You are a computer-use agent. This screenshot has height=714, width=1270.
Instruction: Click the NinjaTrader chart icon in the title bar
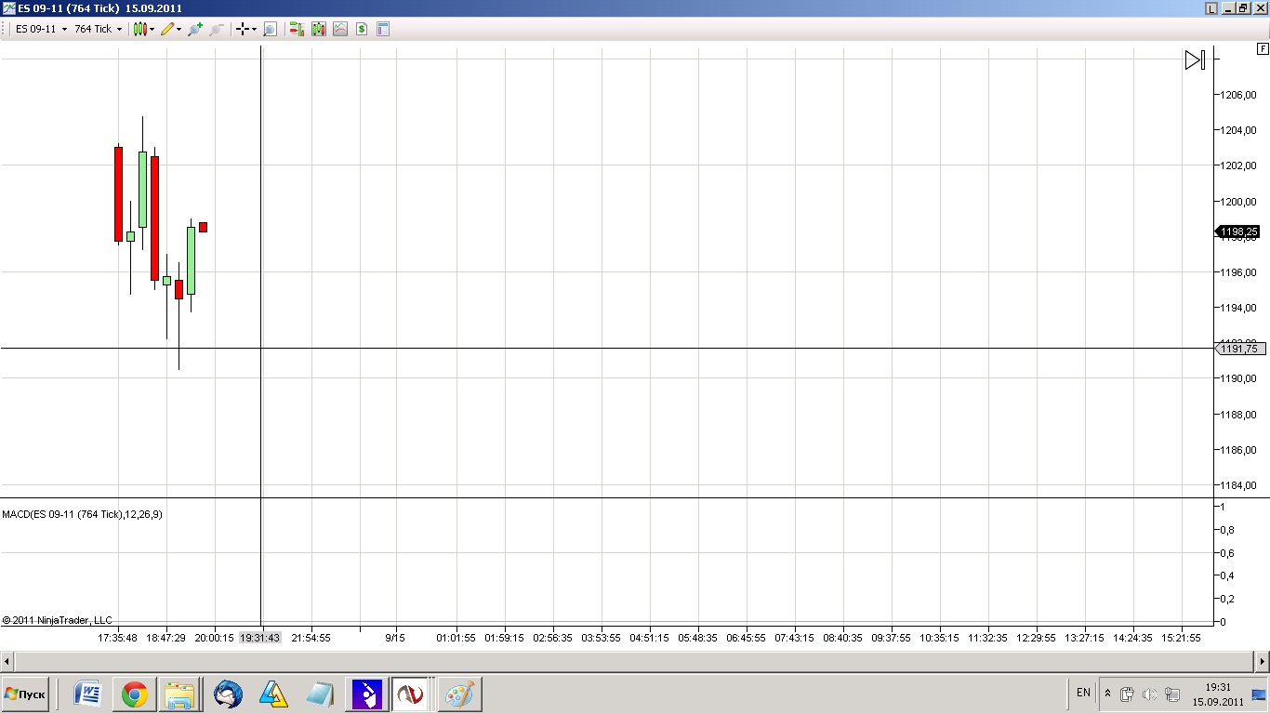[x=8, y=8]
